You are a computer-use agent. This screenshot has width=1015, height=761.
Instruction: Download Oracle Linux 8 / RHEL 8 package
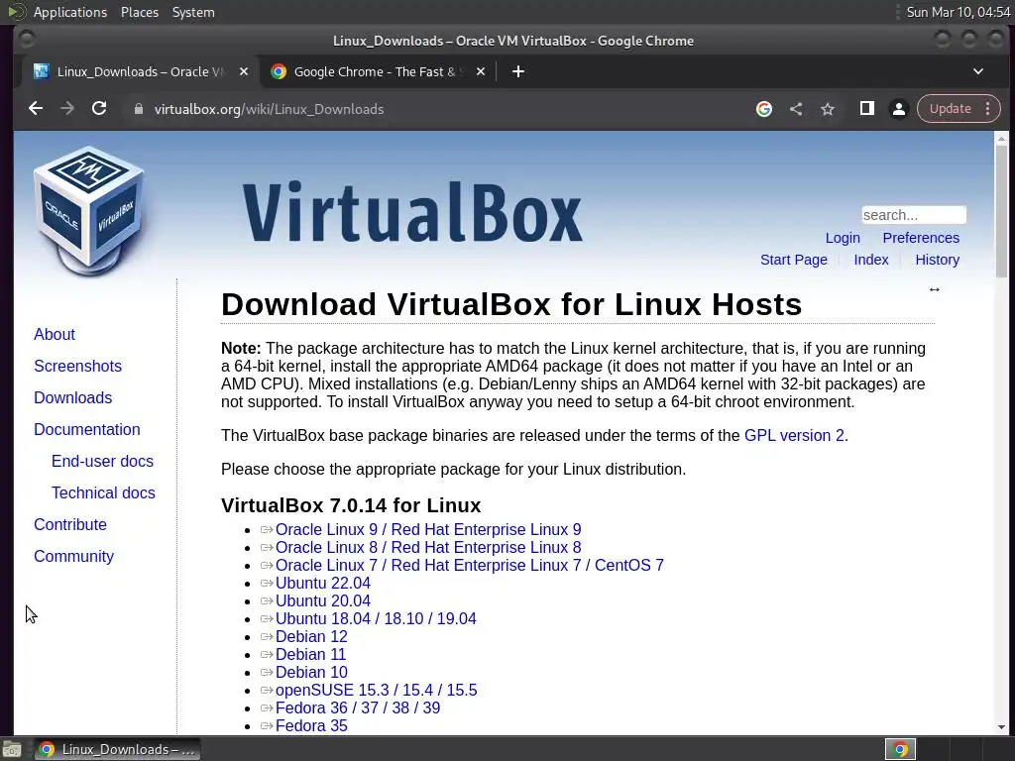(x=428, y=547)
